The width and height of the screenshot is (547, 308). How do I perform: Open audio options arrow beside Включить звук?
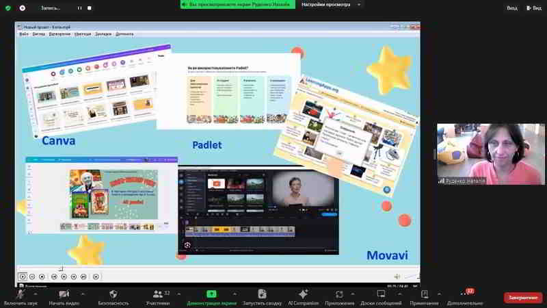coord(36,294)
